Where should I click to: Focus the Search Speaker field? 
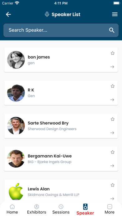click(x=61, y=30)
